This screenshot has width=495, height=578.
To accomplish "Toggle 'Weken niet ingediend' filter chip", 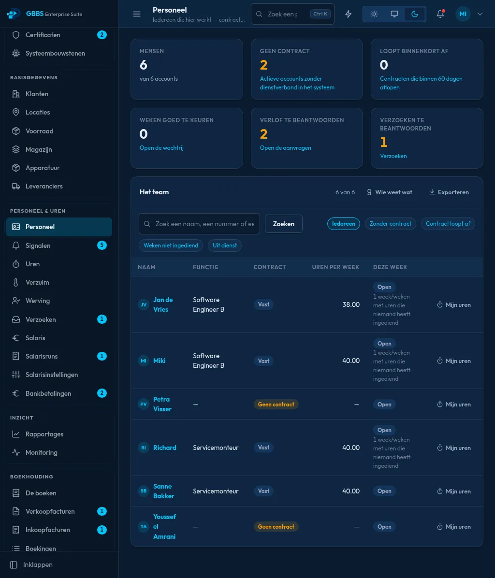I will (x=171, y=246).
